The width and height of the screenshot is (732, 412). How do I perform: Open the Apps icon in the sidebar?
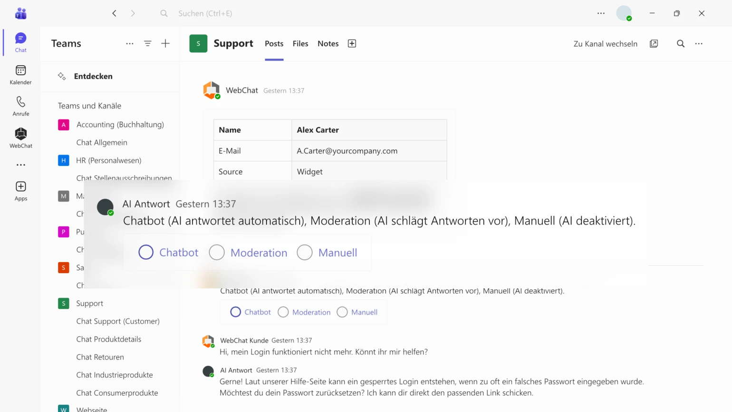20,190
